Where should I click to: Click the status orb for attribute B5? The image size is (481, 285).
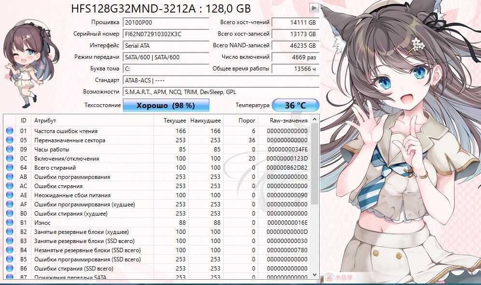(10, 259)
